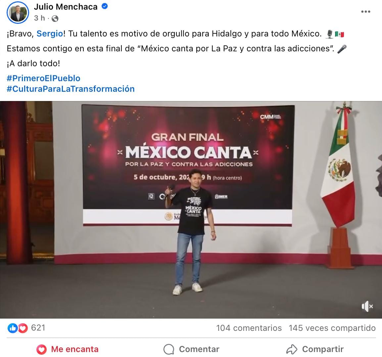Click the thumbs-up like reaction icon
This screenshot has width=382, height=357.
click(x=12, y=328)
